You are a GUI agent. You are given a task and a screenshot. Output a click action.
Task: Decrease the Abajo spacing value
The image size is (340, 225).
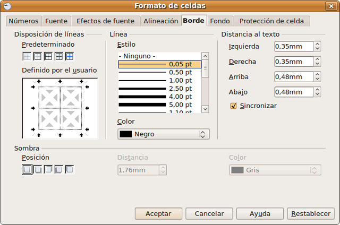pyautogui.click(x=317, y=94)
